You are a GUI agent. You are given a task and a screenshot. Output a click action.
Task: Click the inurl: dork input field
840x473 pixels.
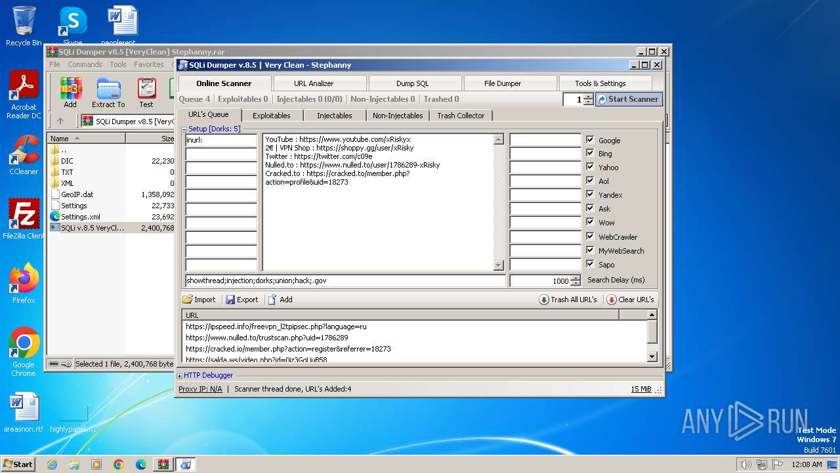coord(221,140)
